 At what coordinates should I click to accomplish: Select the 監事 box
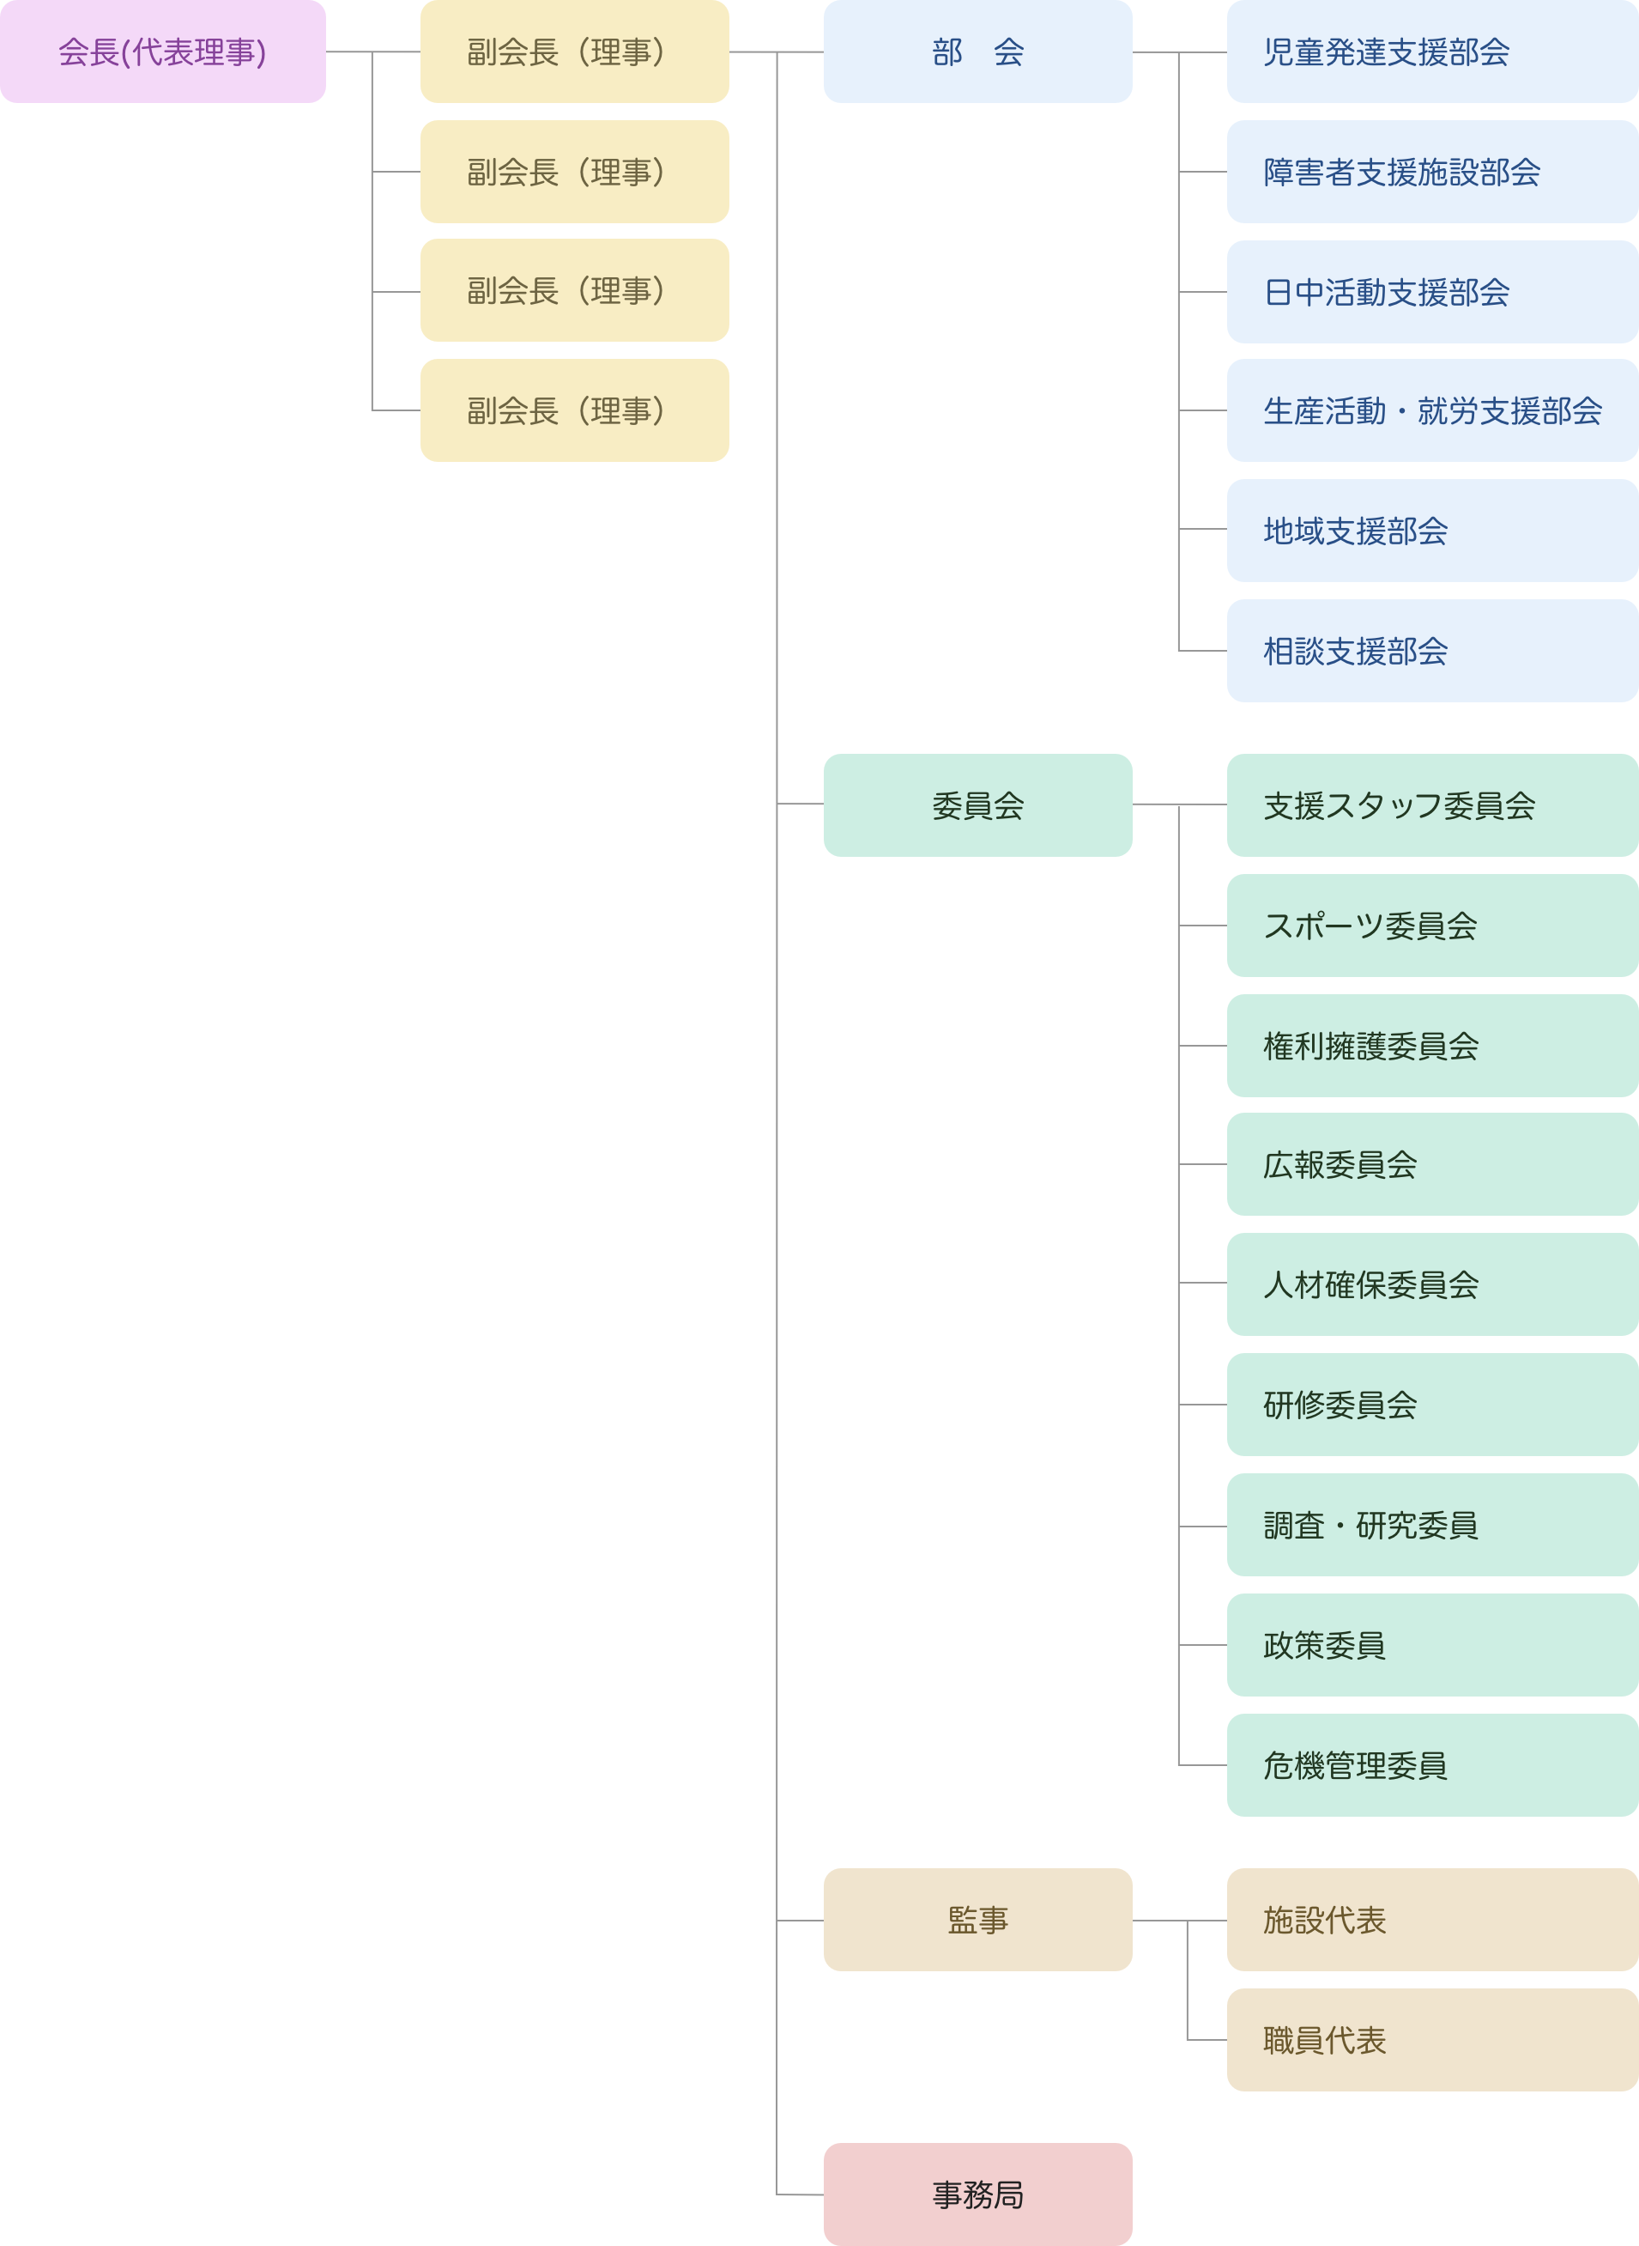(977, 1920)
